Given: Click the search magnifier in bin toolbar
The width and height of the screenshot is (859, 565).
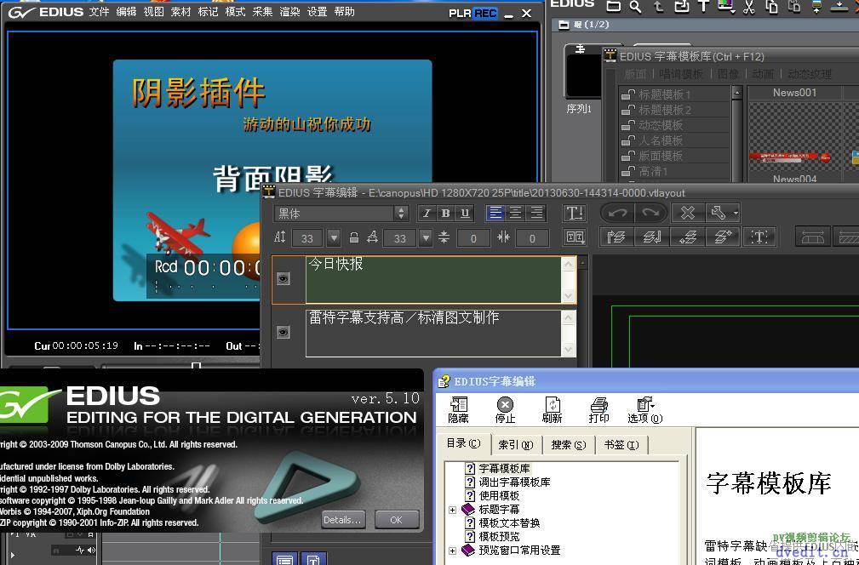Looking at the screenshot, I should click(x=636, y=7).
